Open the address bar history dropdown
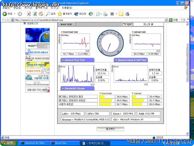Screen dimensions: 194x146 (166, 20)
